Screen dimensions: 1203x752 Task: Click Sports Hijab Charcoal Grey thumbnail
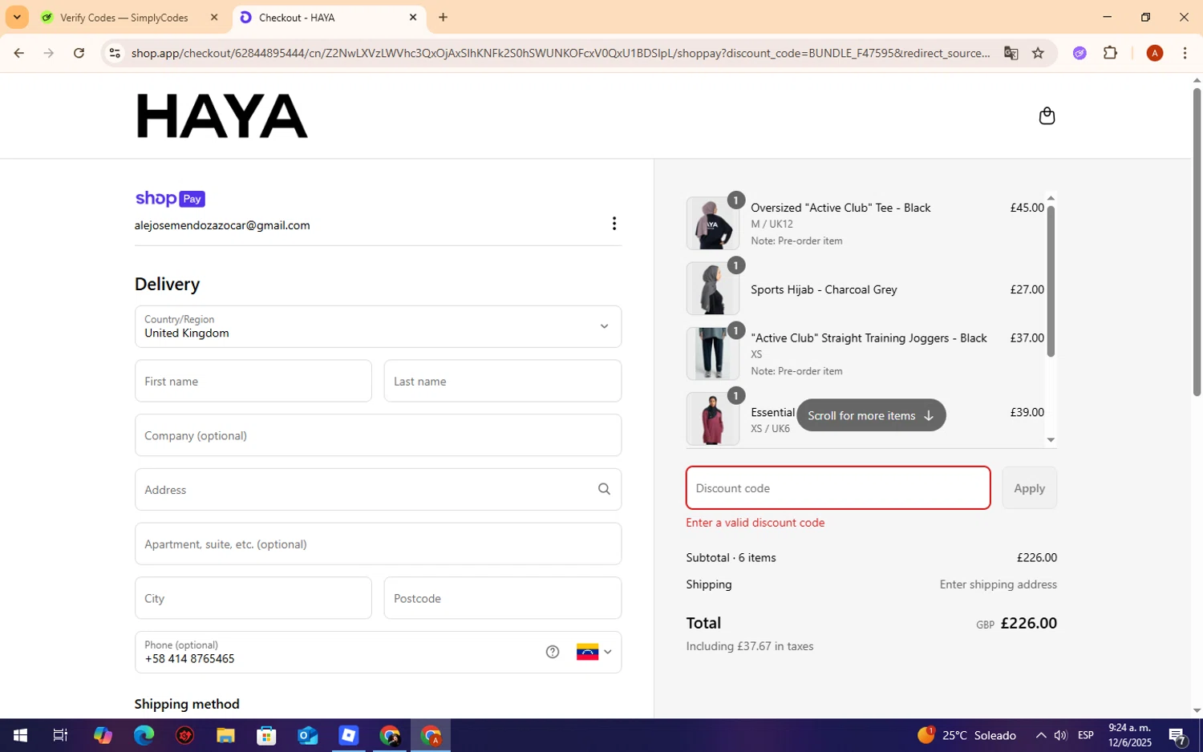pos(713,289)
